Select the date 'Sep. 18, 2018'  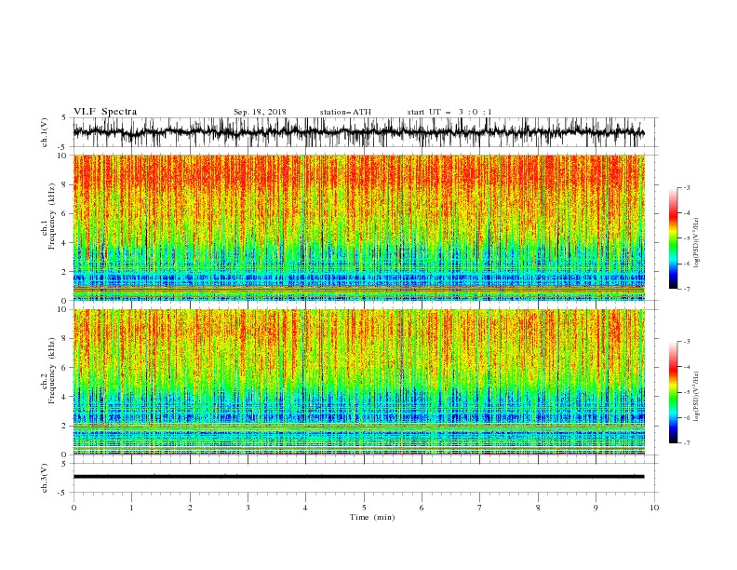260,112
